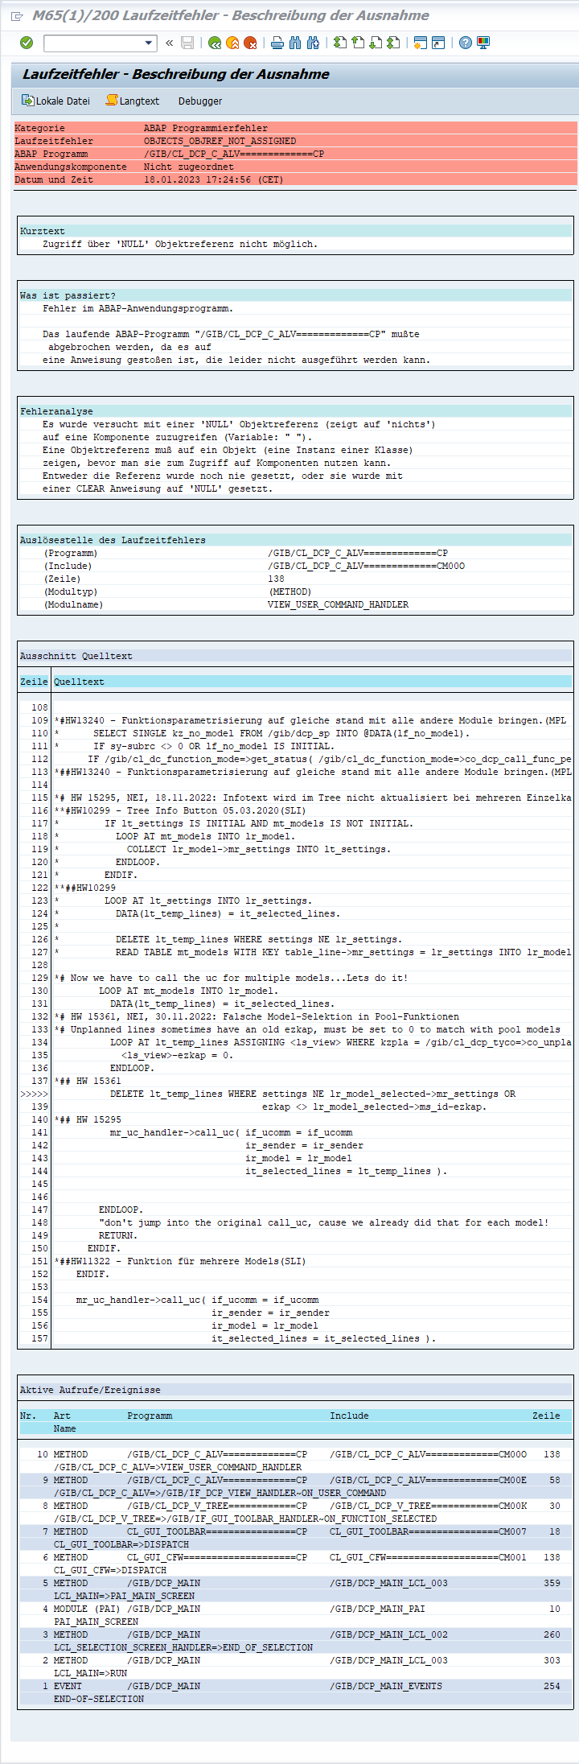Click the >>>>> error line marker
579x1764 pixels.
(x=34, y=1094)
